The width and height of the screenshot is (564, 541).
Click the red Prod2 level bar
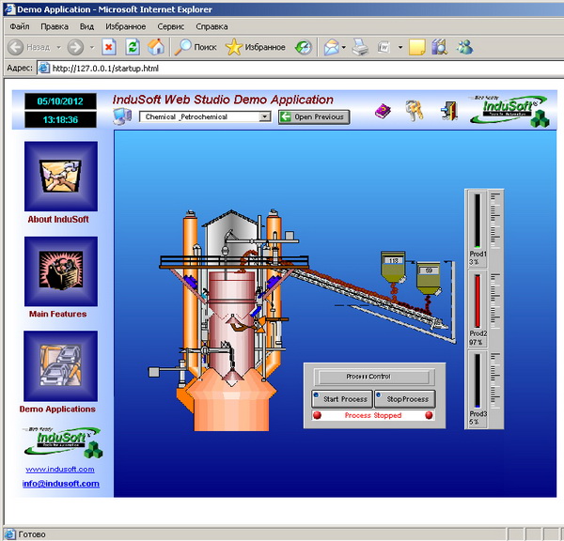tap(478, 301)
